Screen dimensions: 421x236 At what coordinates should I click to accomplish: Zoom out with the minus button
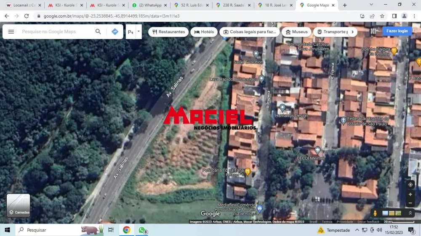coord(410,203)
